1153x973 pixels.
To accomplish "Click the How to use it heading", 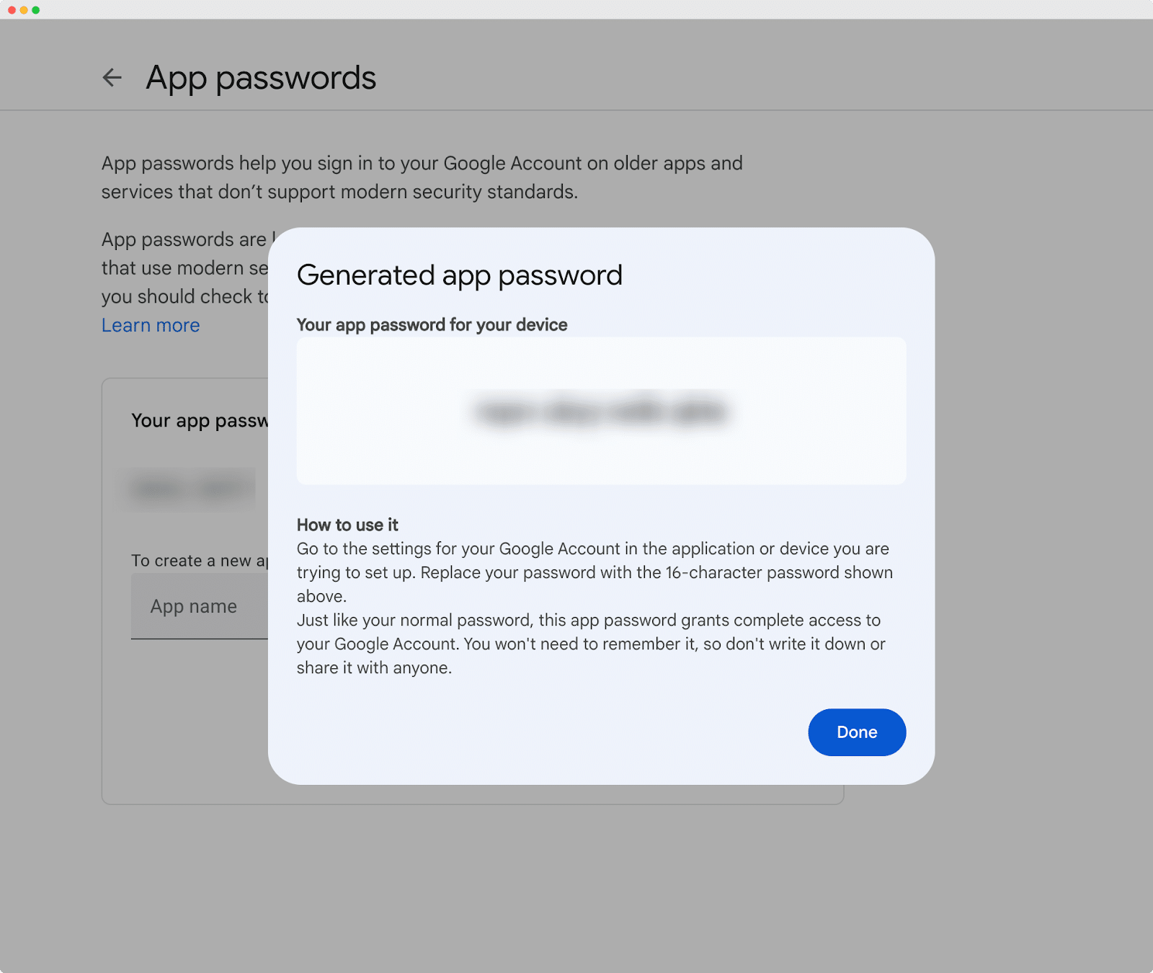I will [x=347, y=525].
